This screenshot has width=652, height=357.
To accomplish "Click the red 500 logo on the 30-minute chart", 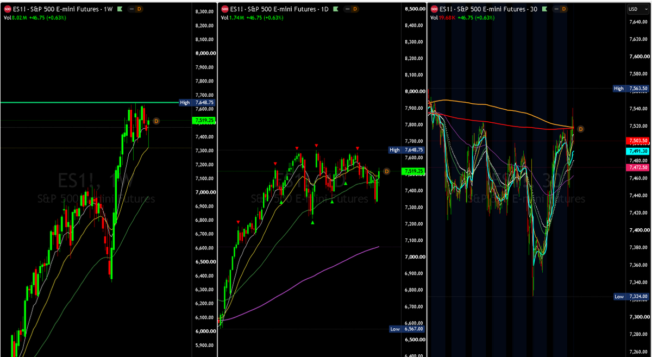I will tap(434, 9).
